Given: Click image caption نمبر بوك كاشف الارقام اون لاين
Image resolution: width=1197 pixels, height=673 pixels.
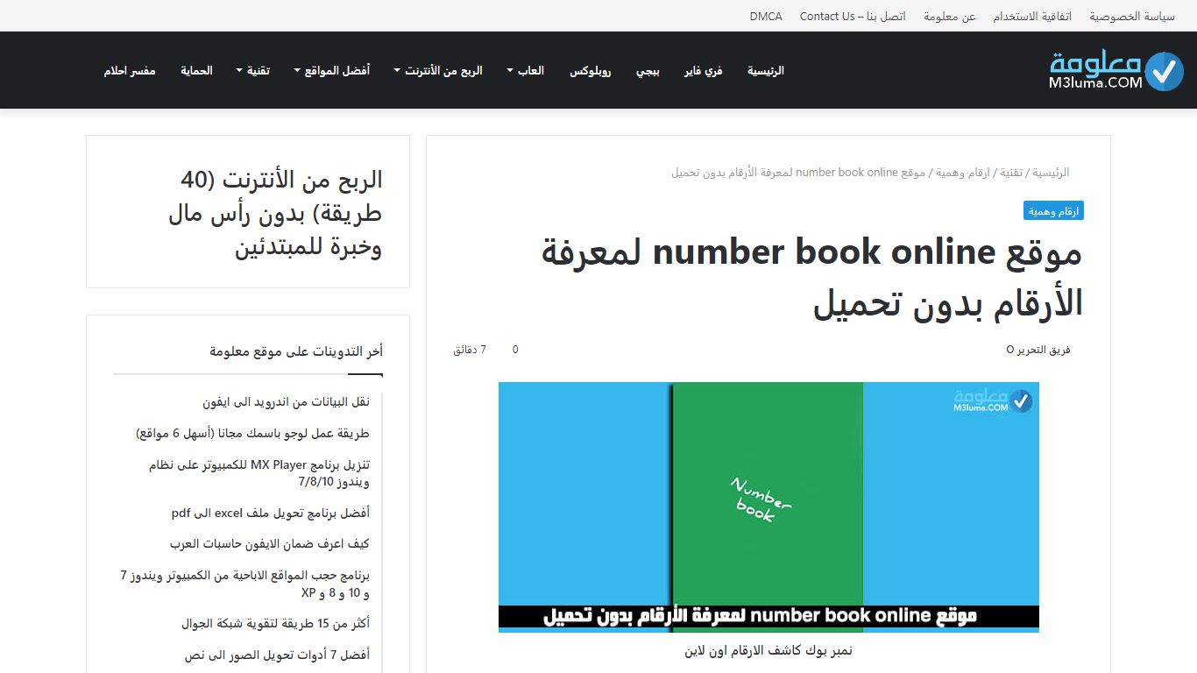Looking at the screenshot, I should [768, 651].
